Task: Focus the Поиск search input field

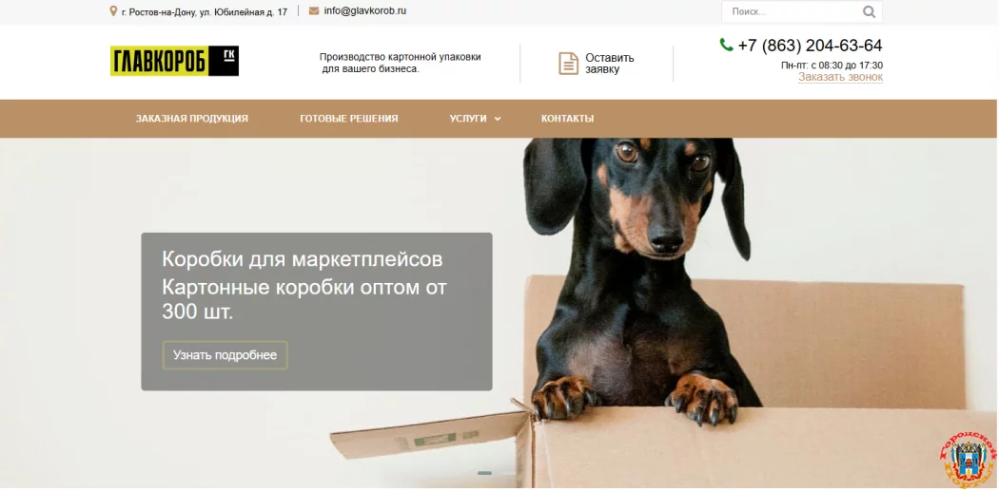Action: pyautogui.click(x=793, y=11)
